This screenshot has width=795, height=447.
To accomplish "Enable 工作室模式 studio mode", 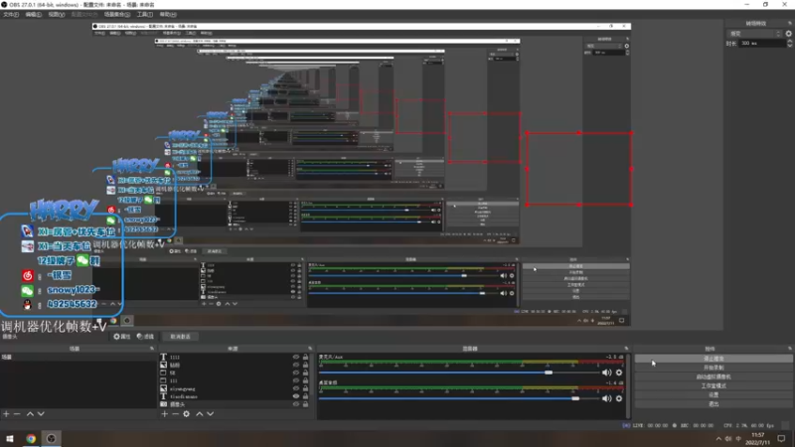I will point(714,385).
